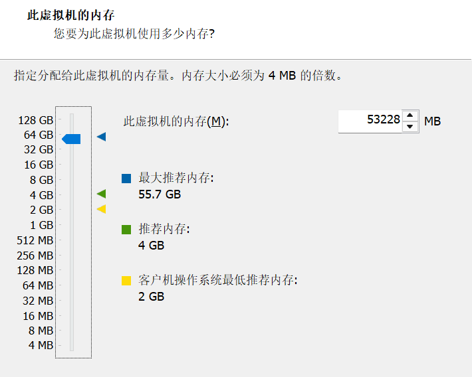
Task: Click the yellow guest OS minimum arrow
Action: 102,209
